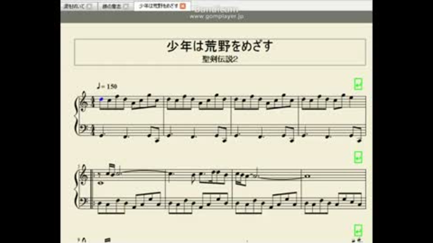Click the green line-break icon on second system
433x243 pixels.
358,157
